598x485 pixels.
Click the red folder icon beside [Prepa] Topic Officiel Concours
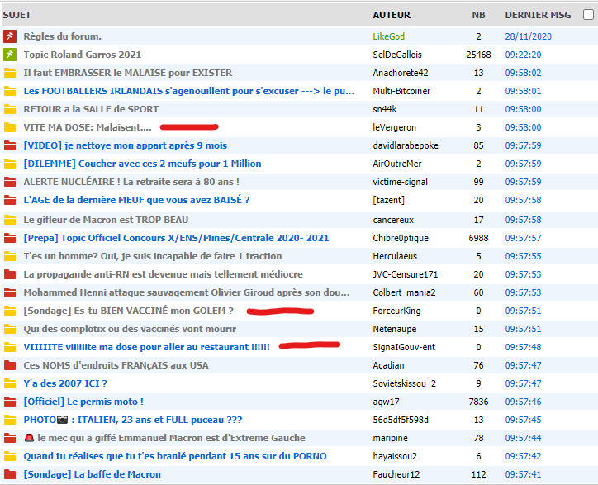click(10, 238)
